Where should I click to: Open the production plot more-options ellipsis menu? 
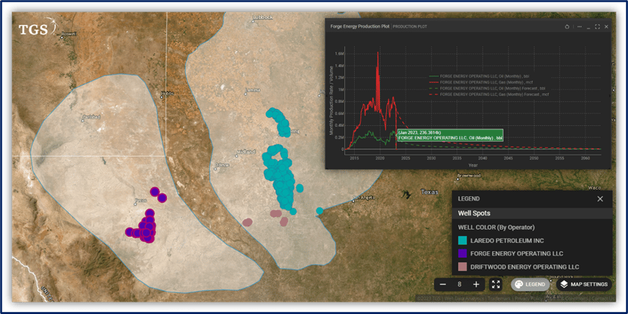[x=579, y=26]
